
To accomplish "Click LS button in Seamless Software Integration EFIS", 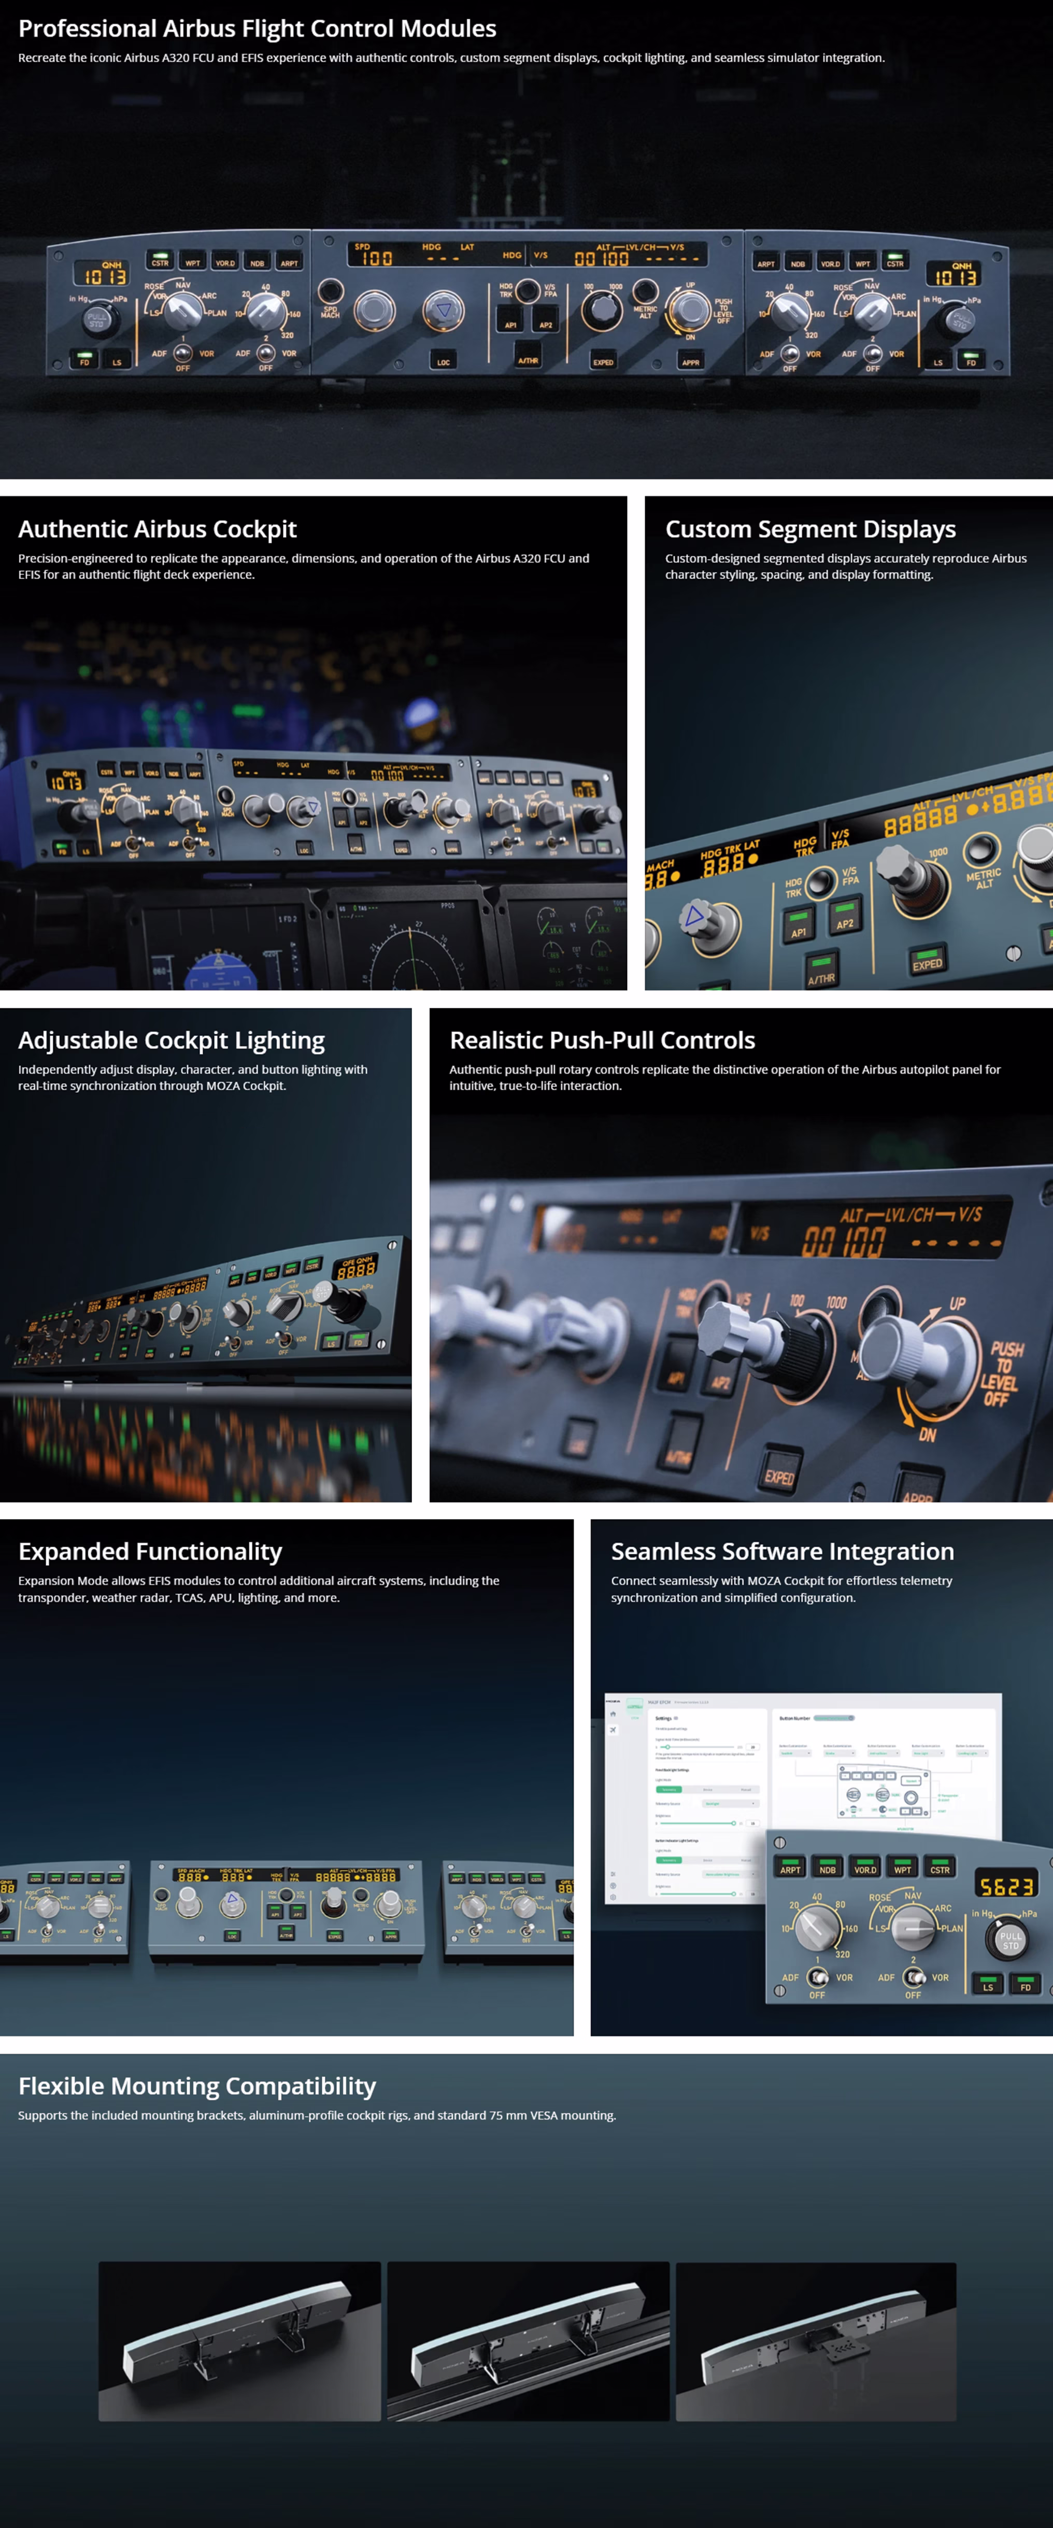I will tap(987, 1983).
